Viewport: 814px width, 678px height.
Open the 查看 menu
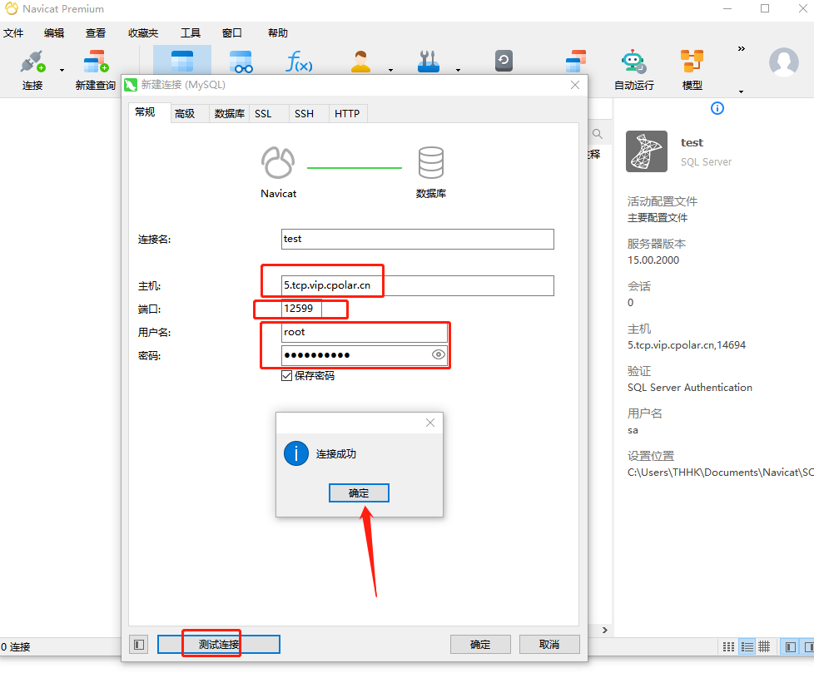[x=96, y=33]
